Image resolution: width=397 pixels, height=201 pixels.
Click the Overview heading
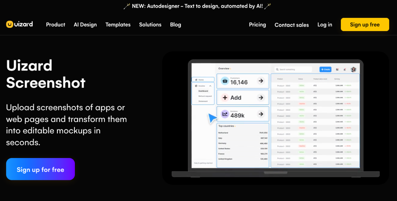(x=224, y=69)
